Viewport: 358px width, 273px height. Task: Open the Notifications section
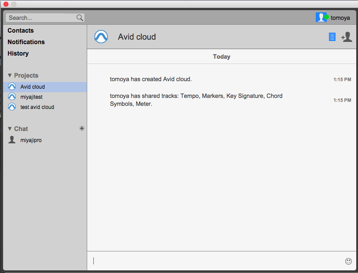pos(26,42)
